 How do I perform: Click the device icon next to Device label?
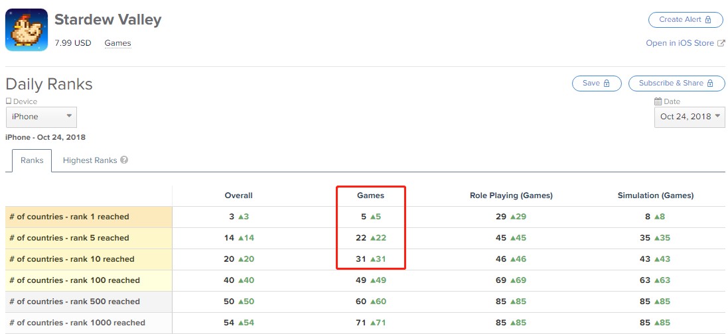9,101
